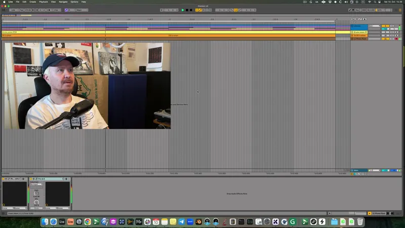Screen dimensions: 405x228
Task: Open Finder from the Dock
Action: pos(45,221)
